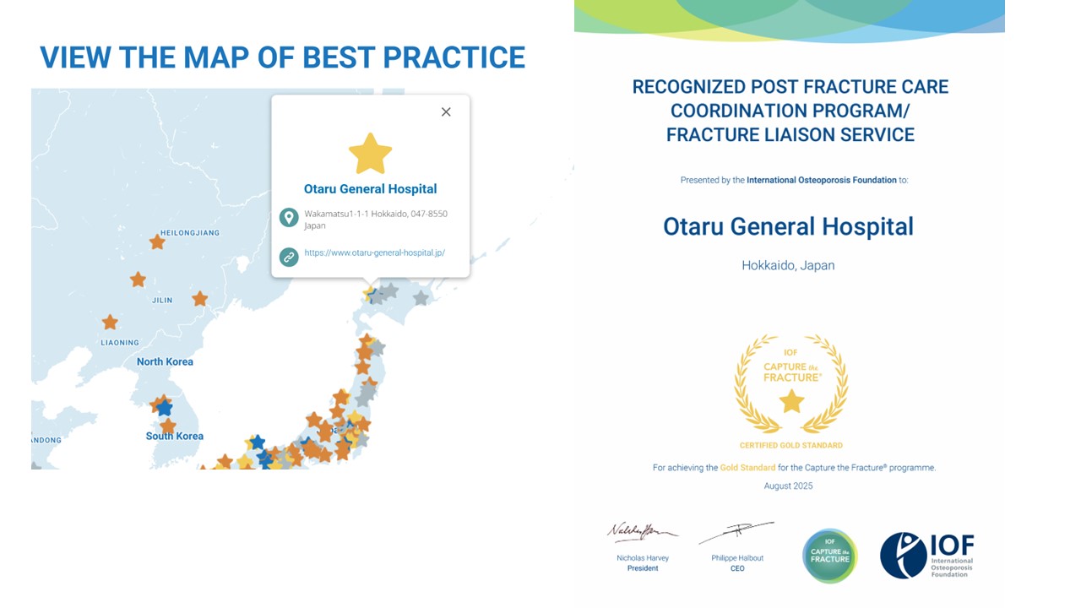
Task: Click the location pin icon in popup
Action: tap(289, 218)
